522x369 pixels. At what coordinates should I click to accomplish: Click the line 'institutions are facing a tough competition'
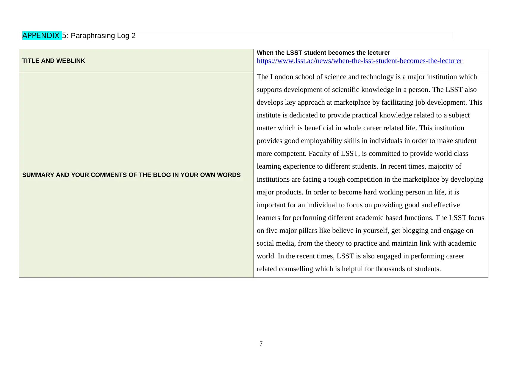tap(370, 180)
